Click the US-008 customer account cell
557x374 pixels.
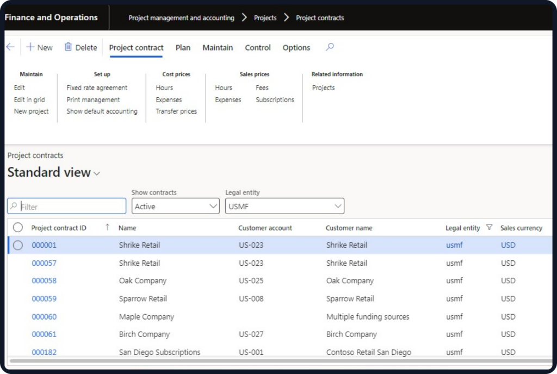coord(251,299)
